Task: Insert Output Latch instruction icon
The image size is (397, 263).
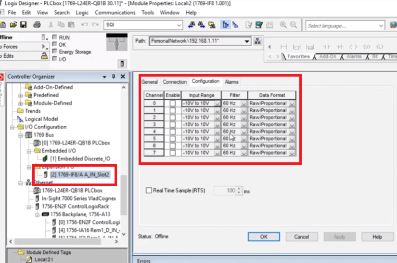Action: click(x=380, y=47)
